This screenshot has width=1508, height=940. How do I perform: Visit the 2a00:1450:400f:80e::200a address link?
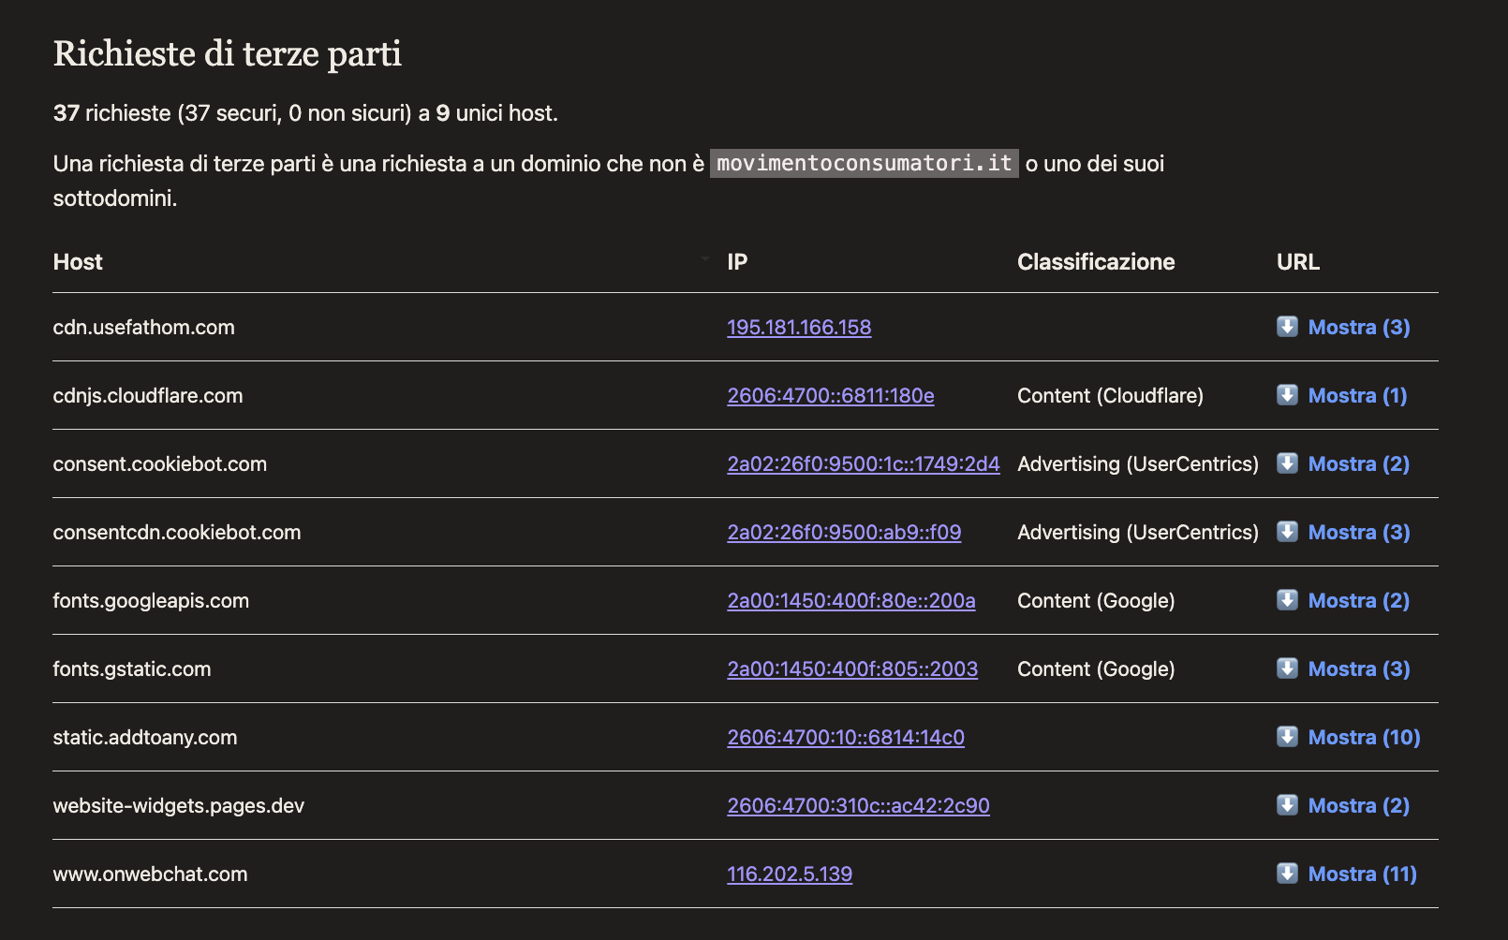(850, 600)
